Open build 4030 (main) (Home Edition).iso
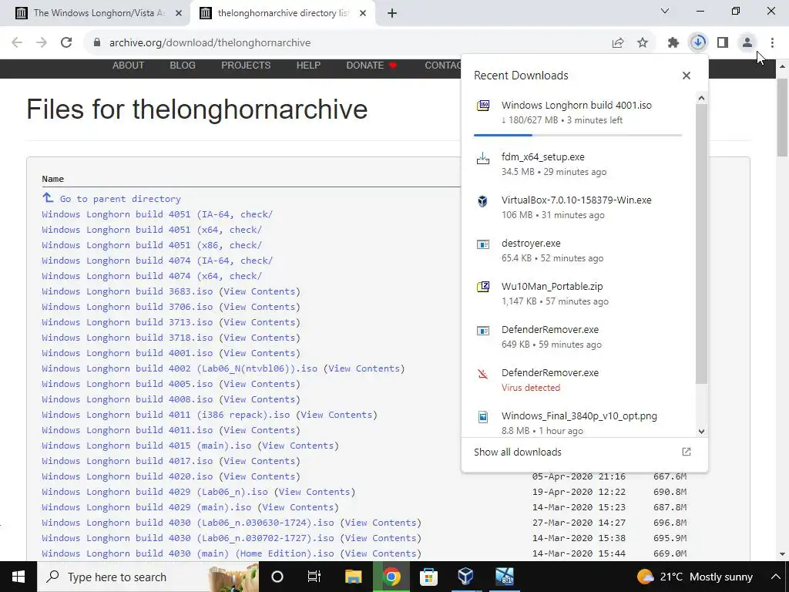This screenshot has width=789, height=592. click(x=188, y=553)
